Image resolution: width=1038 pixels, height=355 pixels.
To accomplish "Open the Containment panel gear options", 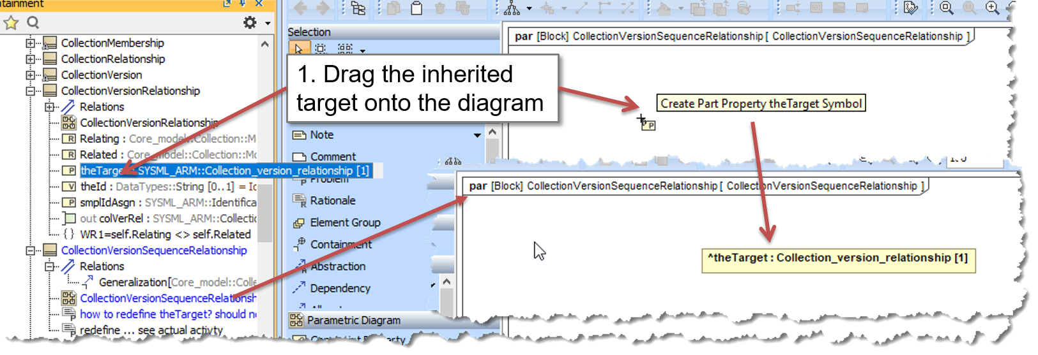I will (x=250, y=23).
